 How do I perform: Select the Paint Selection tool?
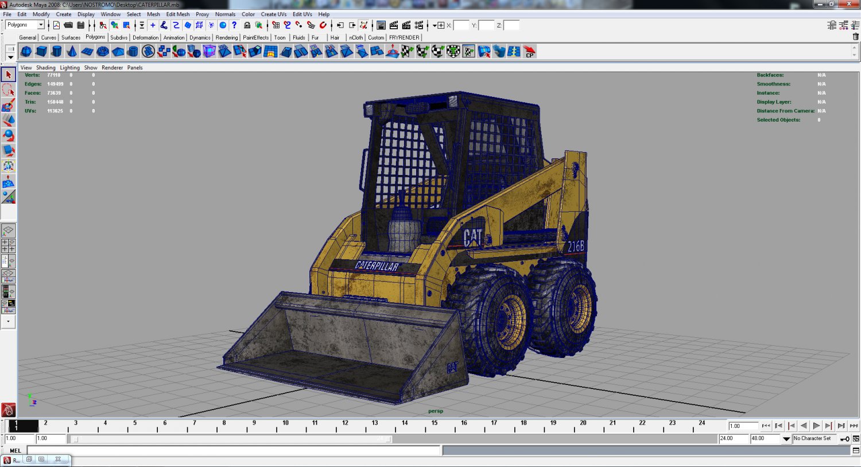tap(8, 106)
